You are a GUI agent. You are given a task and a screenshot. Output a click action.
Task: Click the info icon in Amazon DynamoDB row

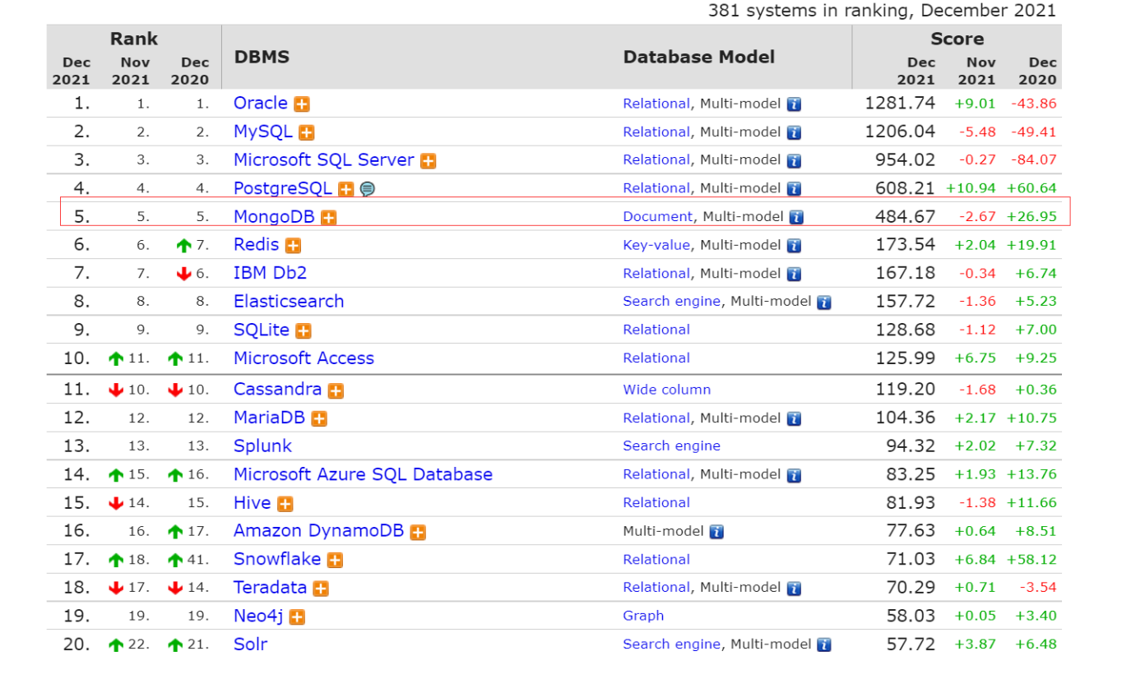pos(716,532)
